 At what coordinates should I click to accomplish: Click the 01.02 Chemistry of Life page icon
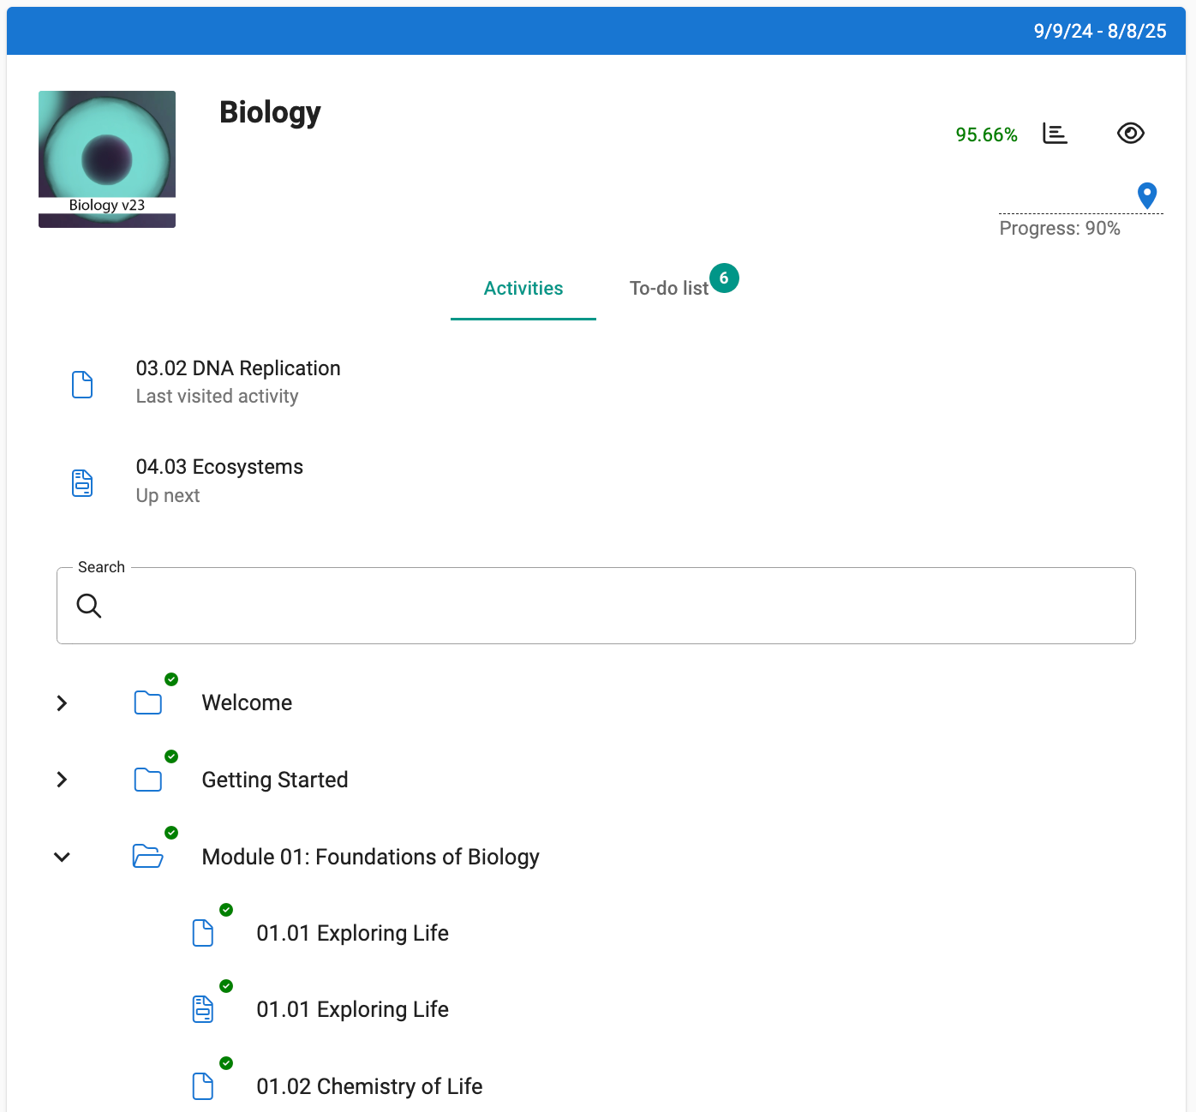coord(203,1086)
